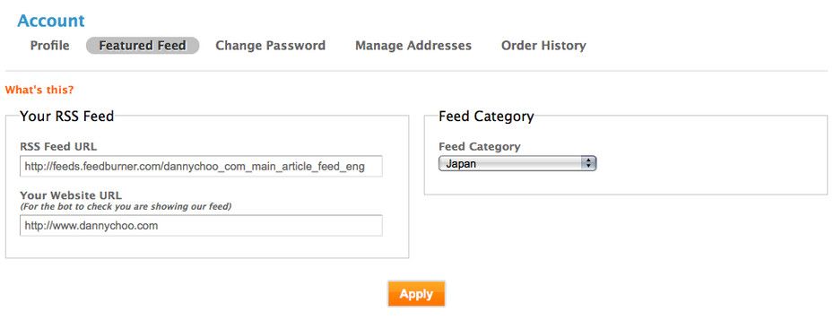Click the RSS Feed URL label
The image size is (834, 329).
tap(58, 146)
